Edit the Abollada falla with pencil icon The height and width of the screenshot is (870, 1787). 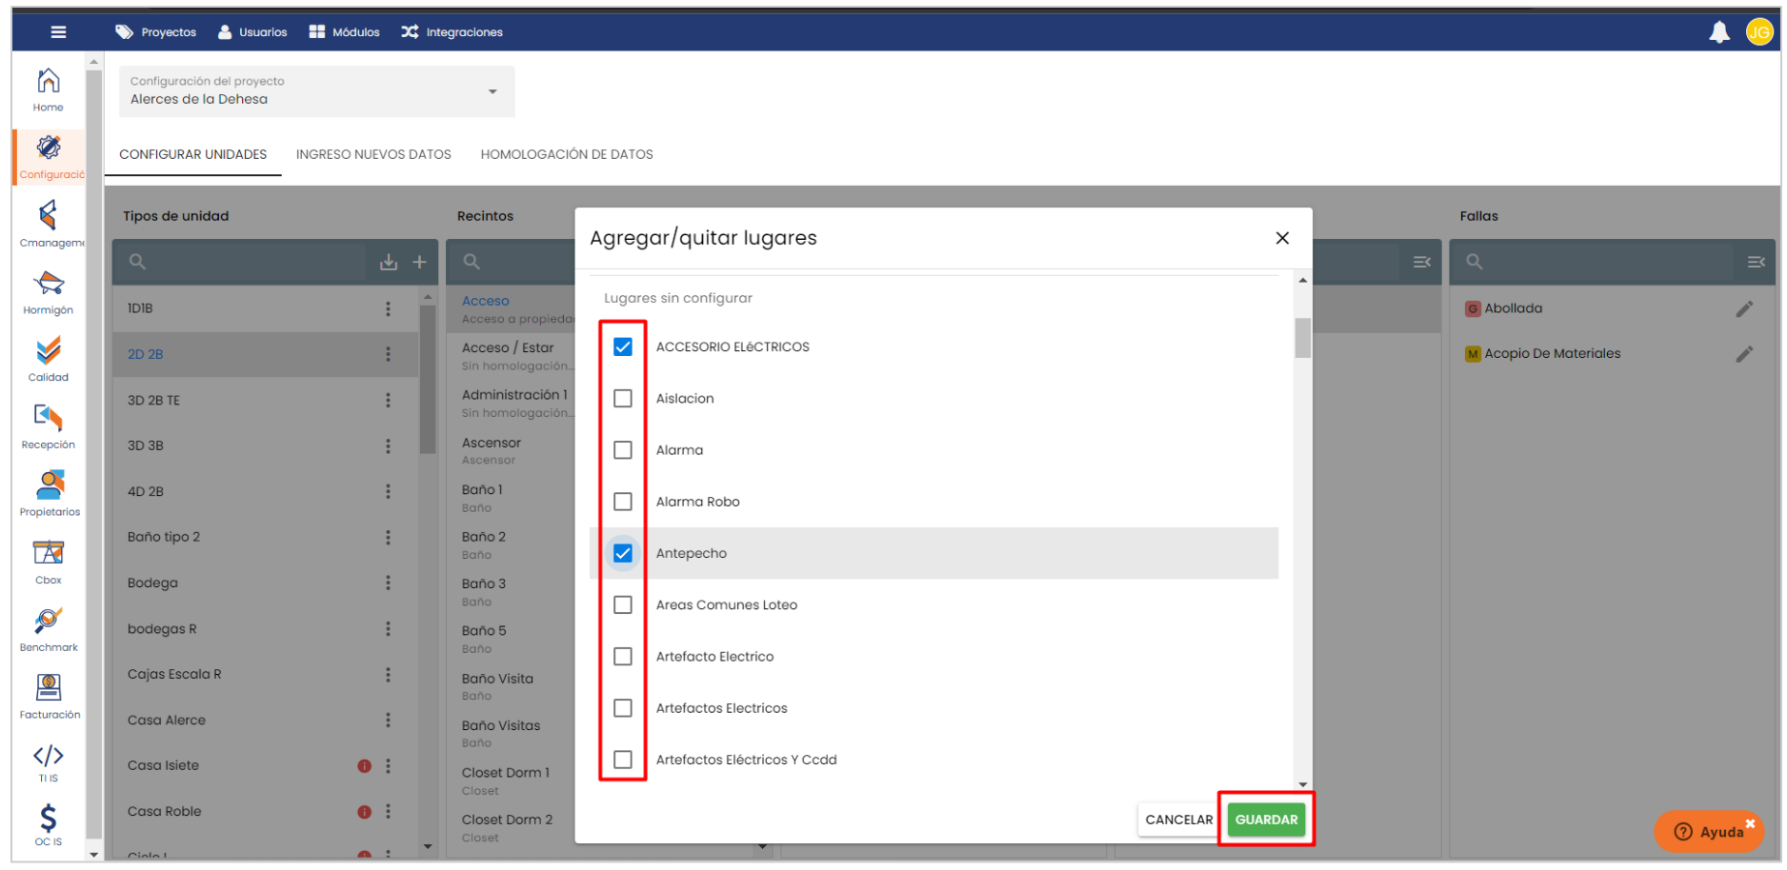pyautogui.click(x=1743, y=308)
